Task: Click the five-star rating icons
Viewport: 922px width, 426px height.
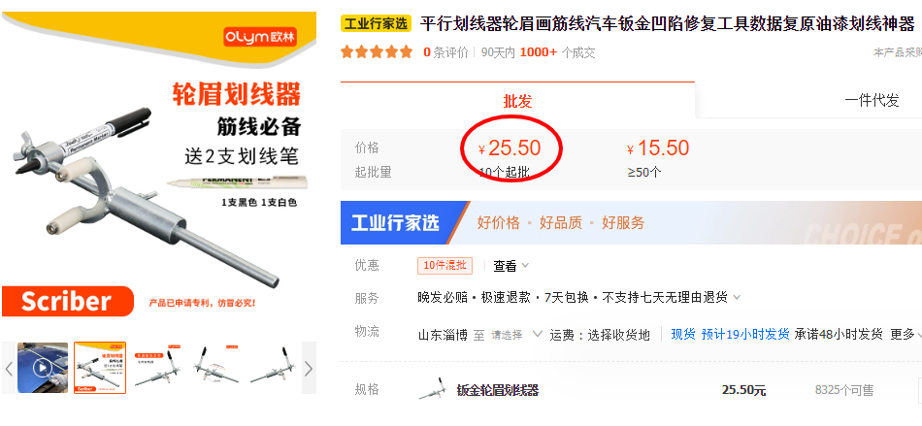Action: [377, 52]
